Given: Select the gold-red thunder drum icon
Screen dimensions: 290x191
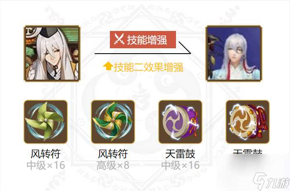Looking at the screenshot, I should tap(247, 122).
